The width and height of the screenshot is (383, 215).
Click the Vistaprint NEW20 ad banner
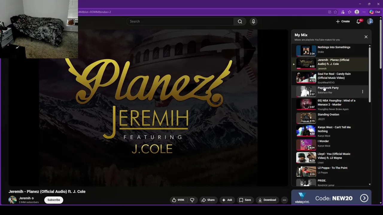(x=331, y=197)
